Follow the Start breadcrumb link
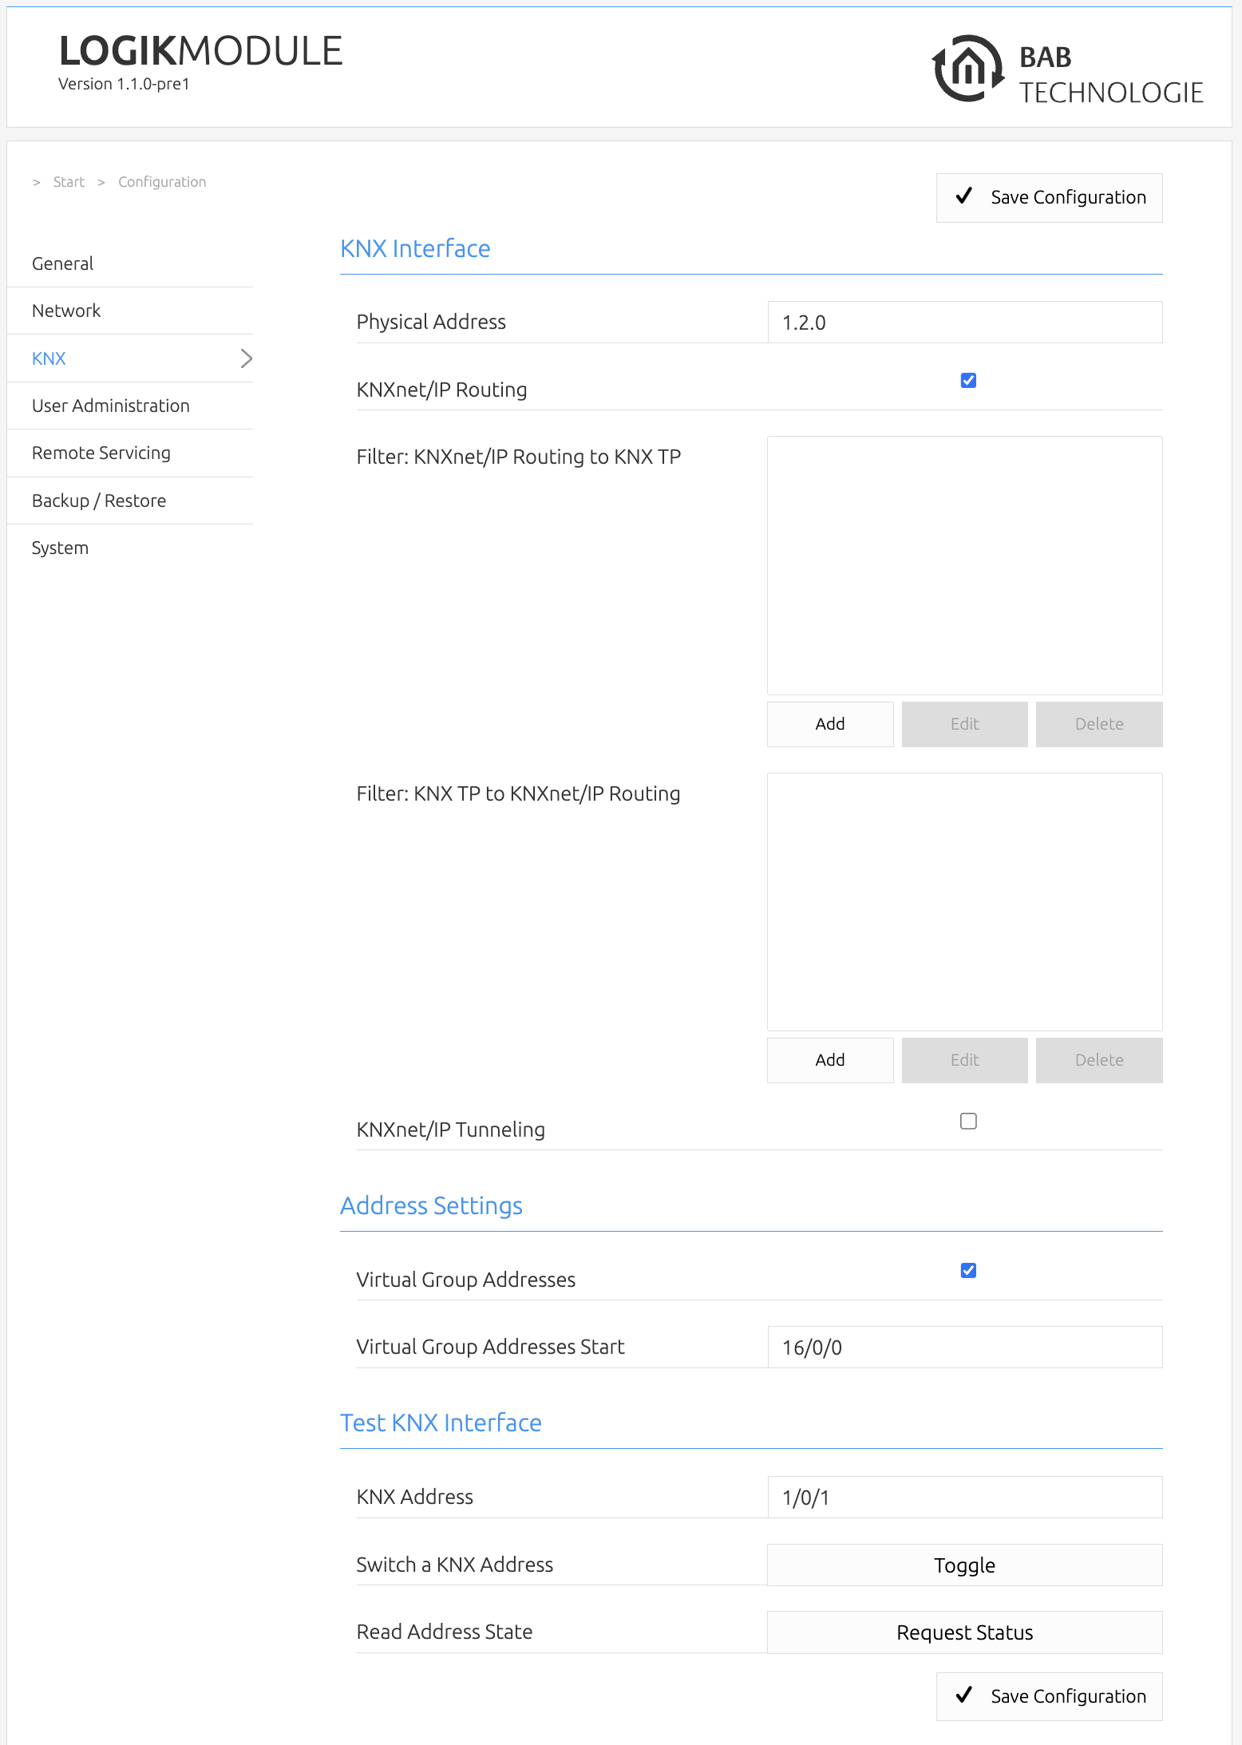 [69, 182]
